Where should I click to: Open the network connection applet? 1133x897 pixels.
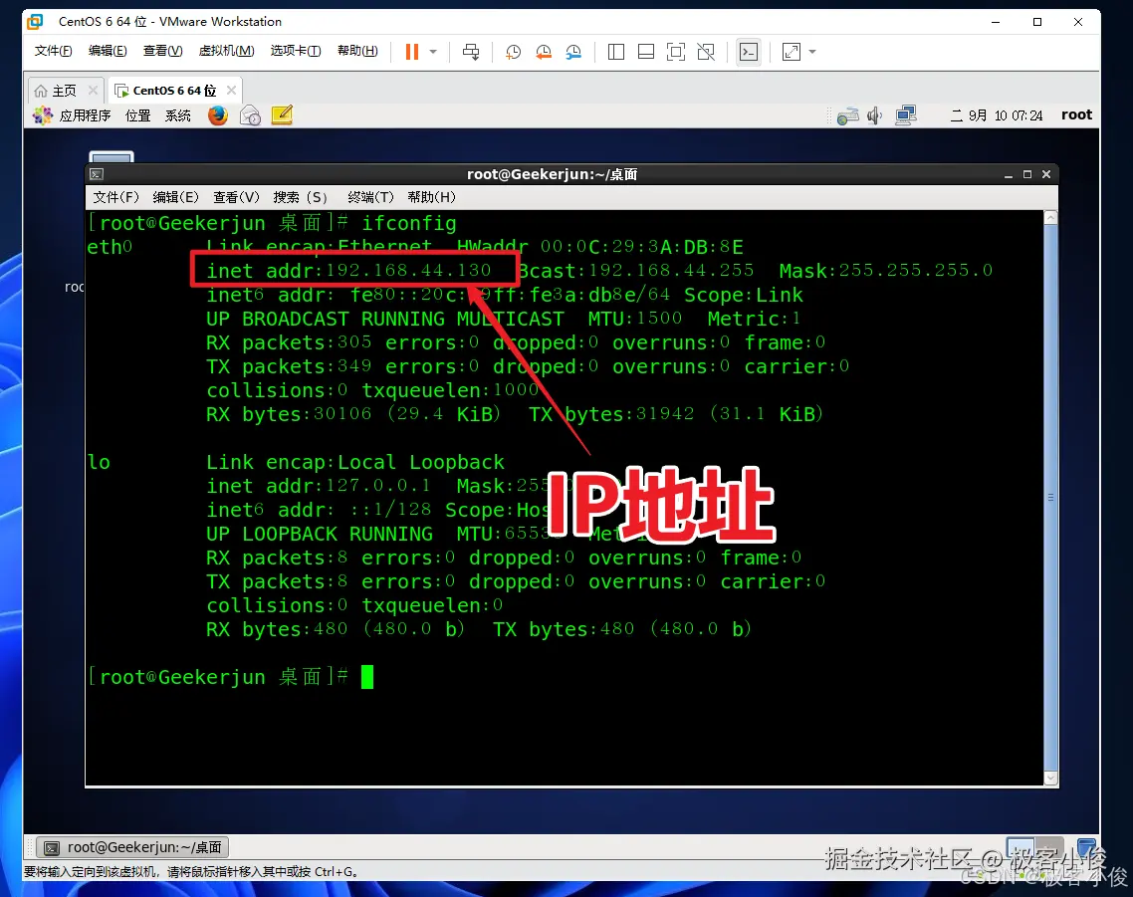tap(905, 114)
